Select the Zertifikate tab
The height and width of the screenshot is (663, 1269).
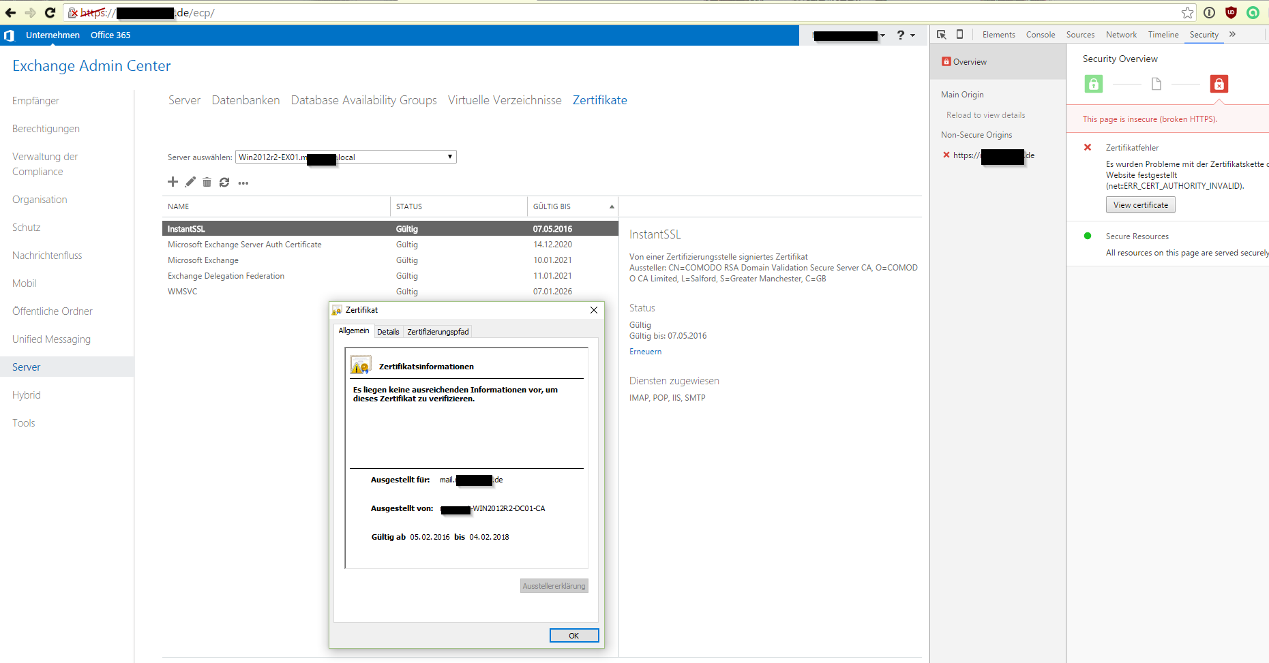tap(600, 100)
